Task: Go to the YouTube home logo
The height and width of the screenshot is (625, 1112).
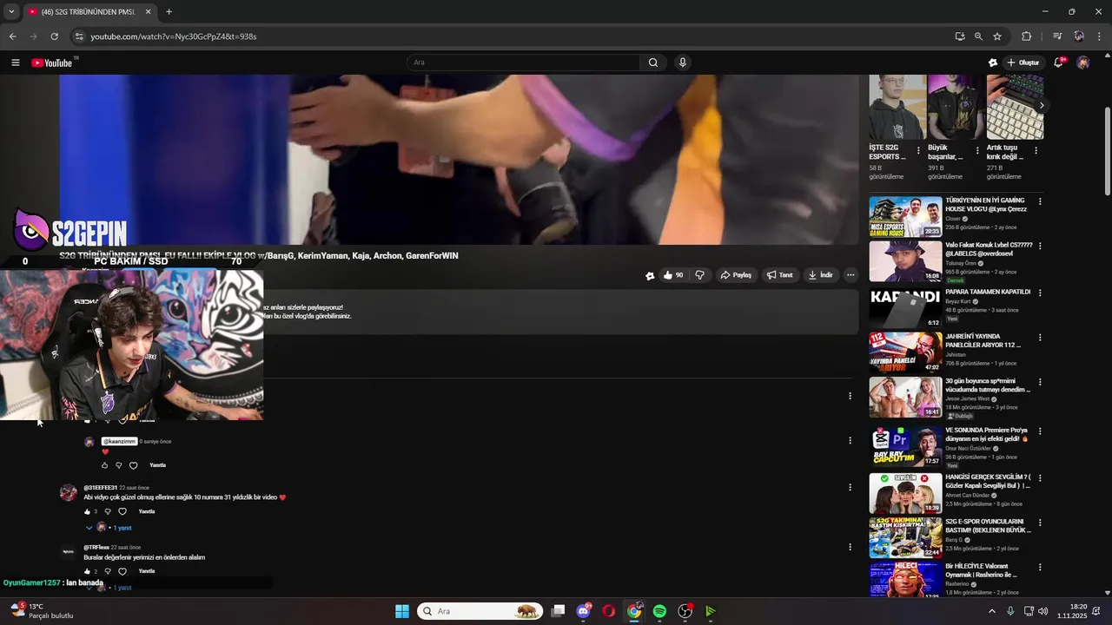Action: pyautogui.click(x=52, y=62)
